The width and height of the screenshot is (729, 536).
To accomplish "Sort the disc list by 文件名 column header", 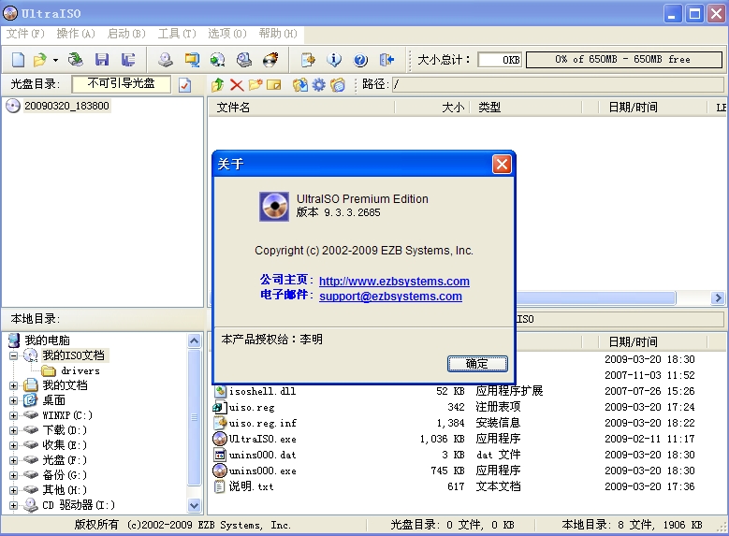I will tap(300, 108).
